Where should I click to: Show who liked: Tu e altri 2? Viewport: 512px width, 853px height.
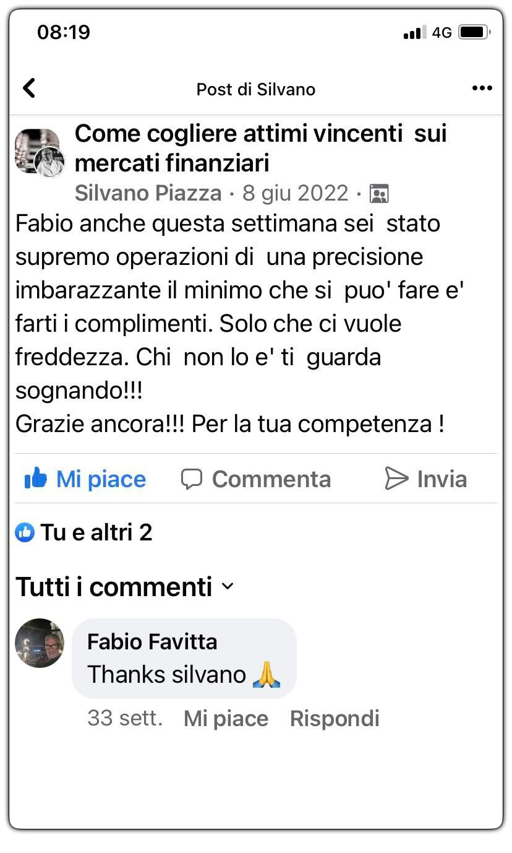click(x=96, y=532)
